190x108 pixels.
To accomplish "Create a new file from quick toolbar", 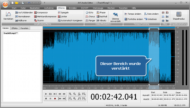I will click(x=13, y=3).
